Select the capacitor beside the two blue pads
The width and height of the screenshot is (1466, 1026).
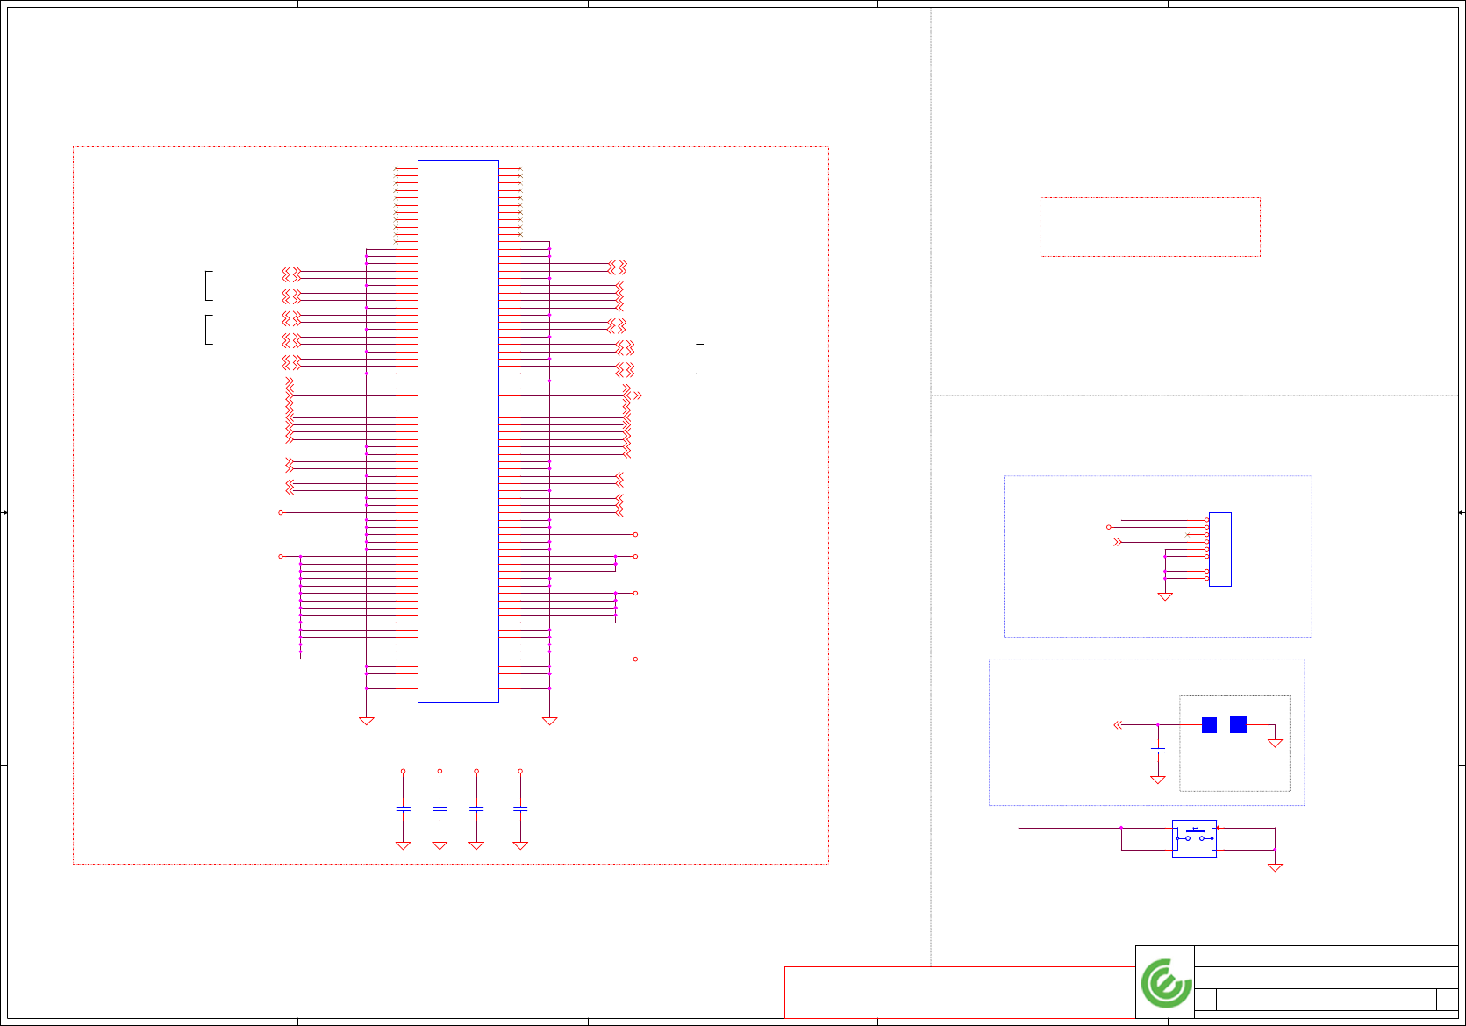coord(1157,750)
